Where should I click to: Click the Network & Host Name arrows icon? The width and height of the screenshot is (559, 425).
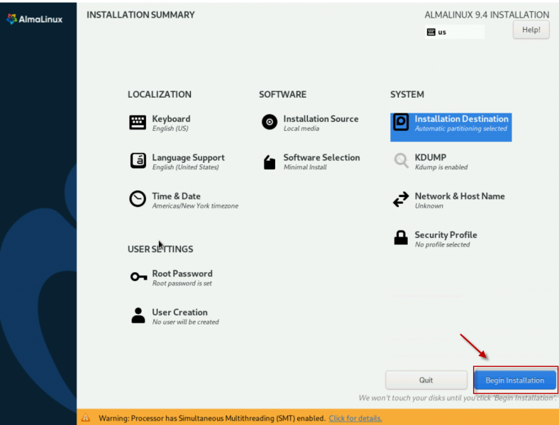(401, 199)
